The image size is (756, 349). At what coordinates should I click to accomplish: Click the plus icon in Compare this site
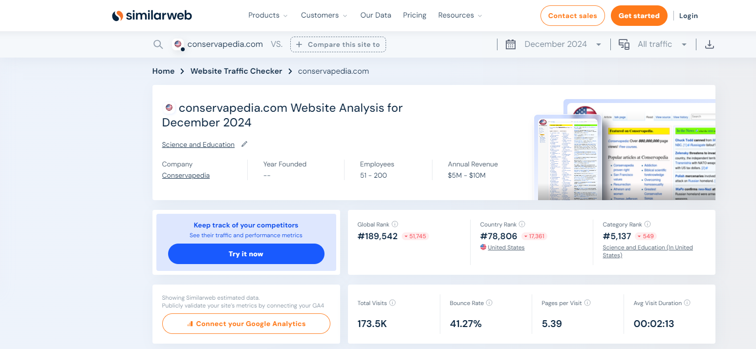[299, 44]
